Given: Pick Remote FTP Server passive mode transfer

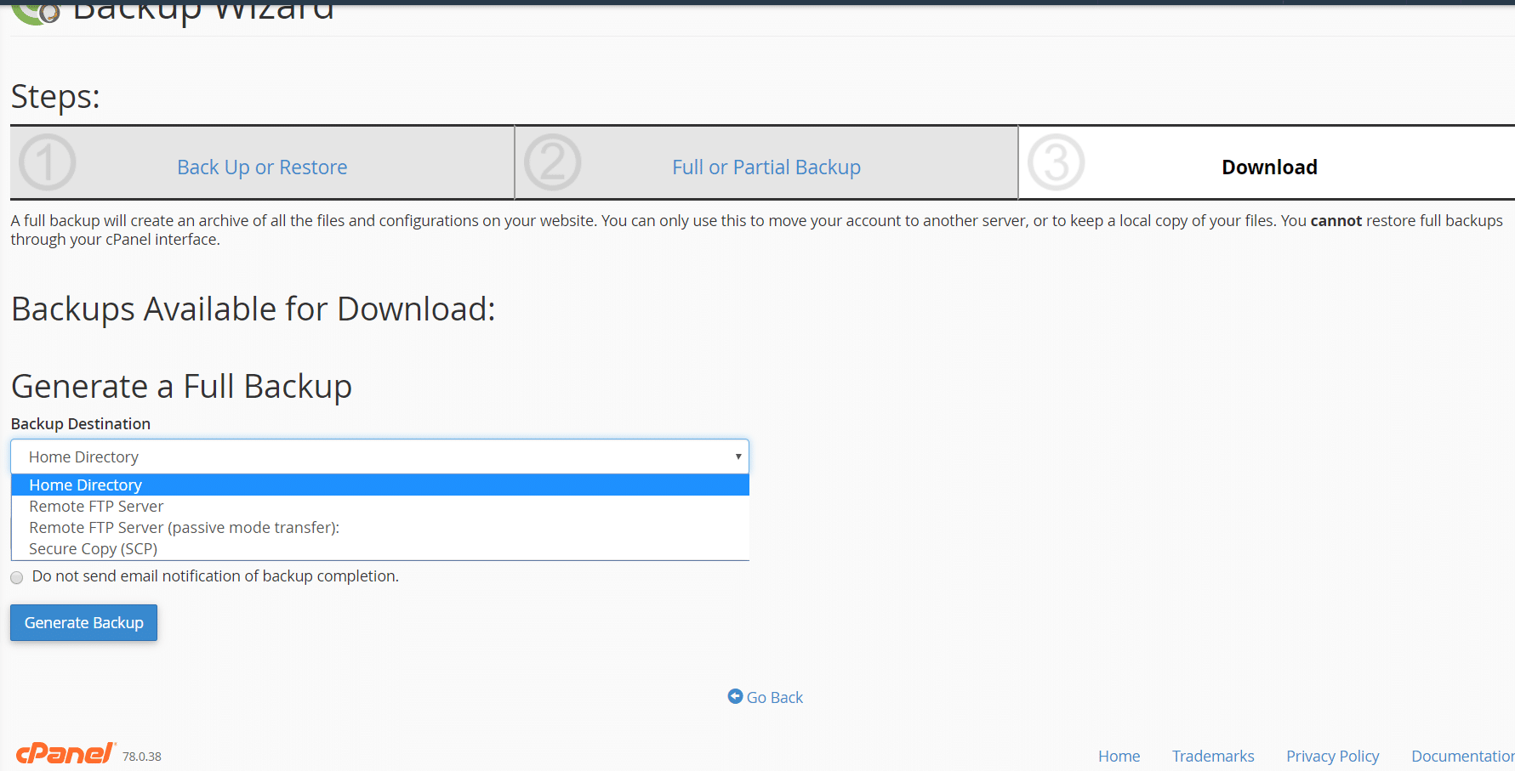Looking at the screenshot, I should point(184,527).
